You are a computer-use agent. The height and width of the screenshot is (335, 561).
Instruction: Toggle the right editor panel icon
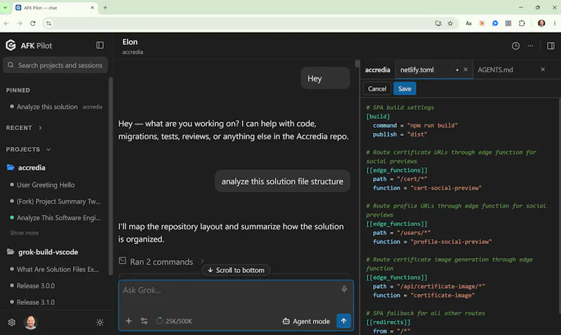pos(550,45)
